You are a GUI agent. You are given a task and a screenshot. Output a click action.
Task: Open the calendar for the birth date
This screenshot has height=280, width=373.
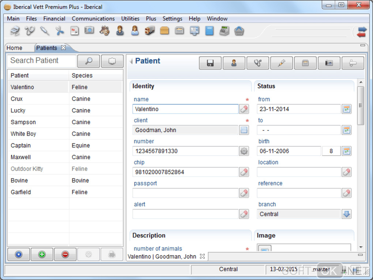[x=347, y=151]
